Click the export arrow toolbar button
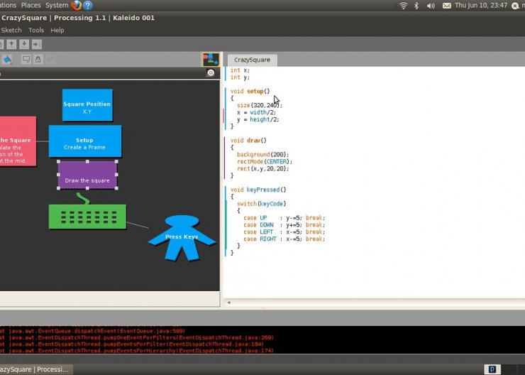The width and height of the screenshot is (525, 375). coord(37,44)
